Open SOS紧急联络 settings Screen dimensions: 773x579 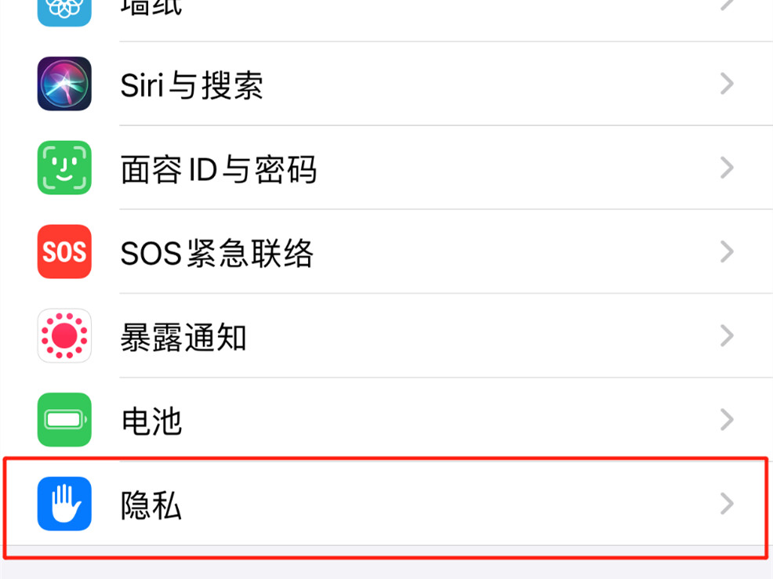pos(386,252)
